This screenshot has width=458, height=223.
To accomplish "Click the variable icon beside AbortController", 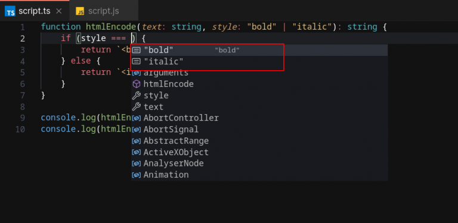I will 136,118.
